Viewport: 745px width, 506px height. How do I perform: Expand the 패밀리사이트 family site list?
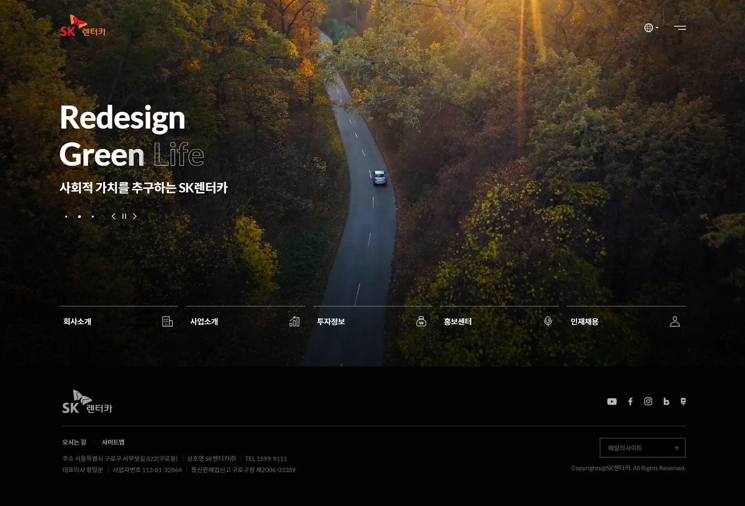point(643,448)
